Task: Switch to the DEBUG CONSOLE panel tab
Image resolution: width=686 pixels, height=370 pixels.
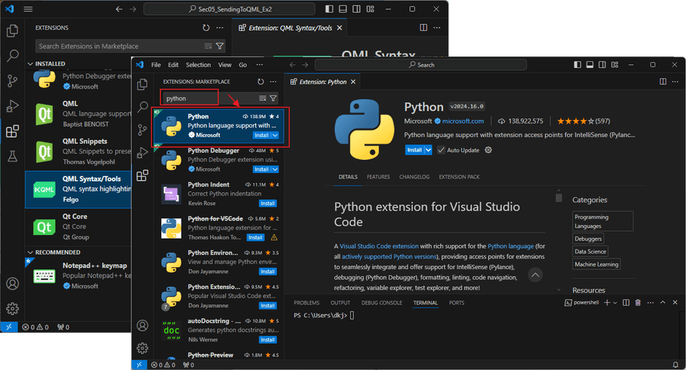Action: tap(382, 303)
